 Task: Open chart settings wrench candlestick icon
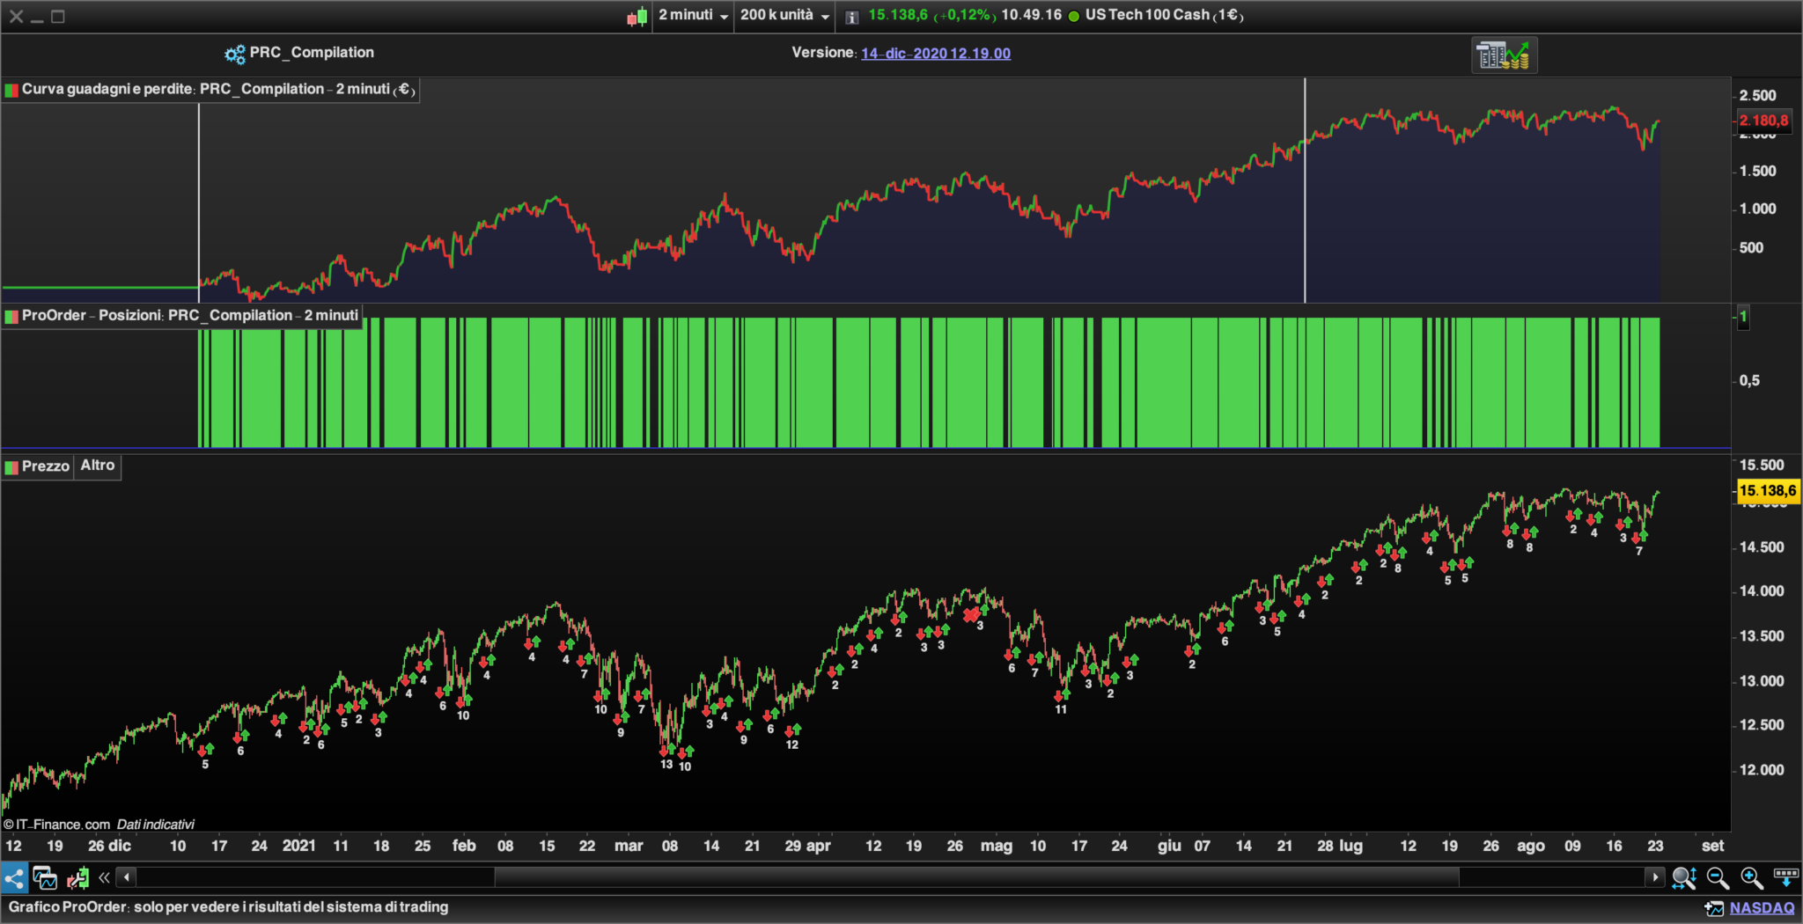(77, 877)
